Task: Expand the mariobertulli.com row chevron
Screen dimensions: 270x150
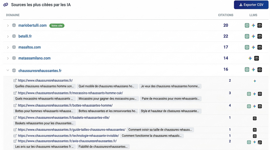Action: [8, 26]
